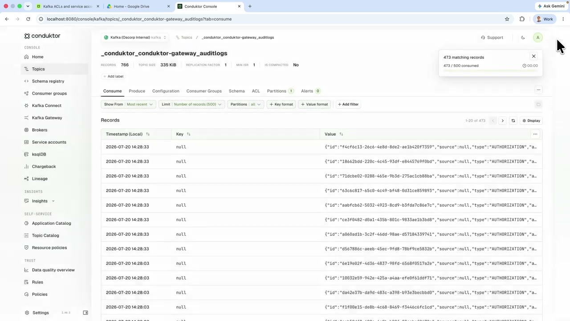Open the Display settings button
The width and height of the screenshot is (570, 321).
[x=531, y=121]
